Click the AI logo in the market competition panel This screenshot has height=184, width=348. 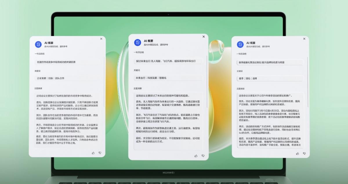pyautogui.click(x=38, y=44)
